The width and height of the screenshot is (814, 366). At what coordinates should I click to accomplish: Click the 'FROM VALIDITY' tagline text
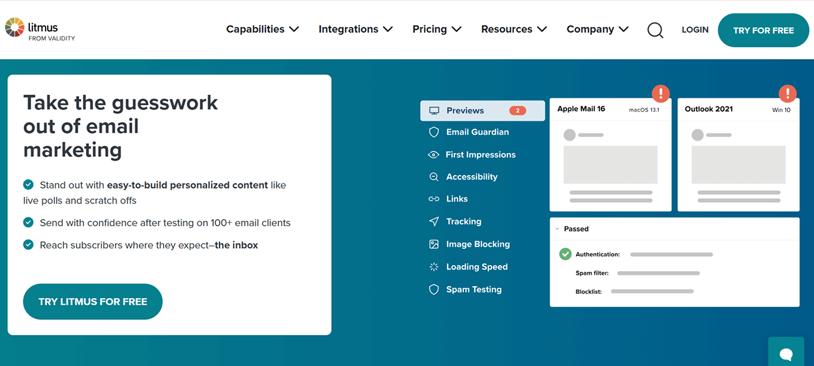tap(52, 38)
